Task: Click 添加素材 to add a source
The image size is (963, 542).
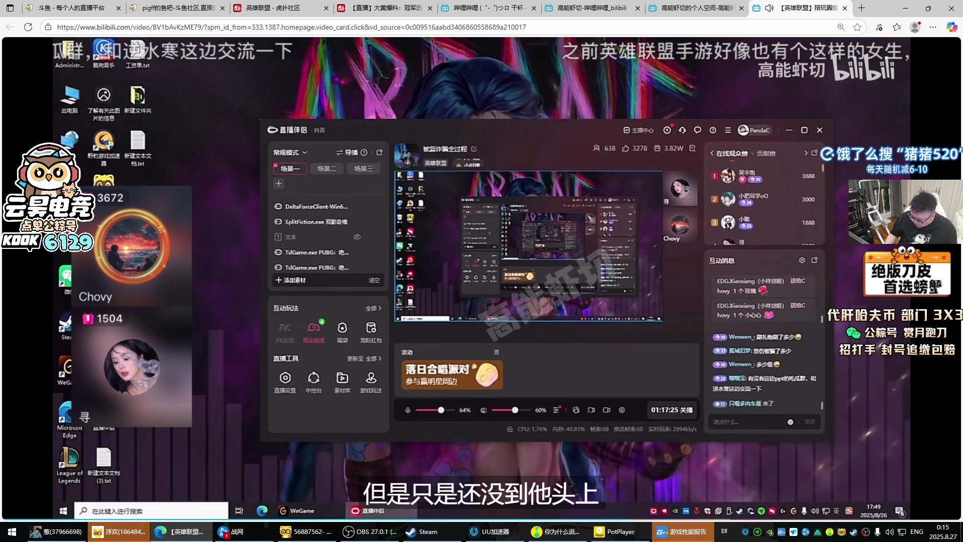Action: (290, 280)
